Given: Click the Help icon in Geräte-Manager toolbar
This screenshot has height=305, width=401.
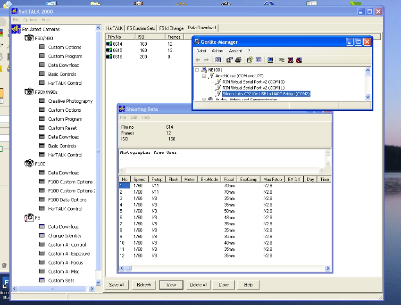Looking at the screenshot, I should pos(250,60).
